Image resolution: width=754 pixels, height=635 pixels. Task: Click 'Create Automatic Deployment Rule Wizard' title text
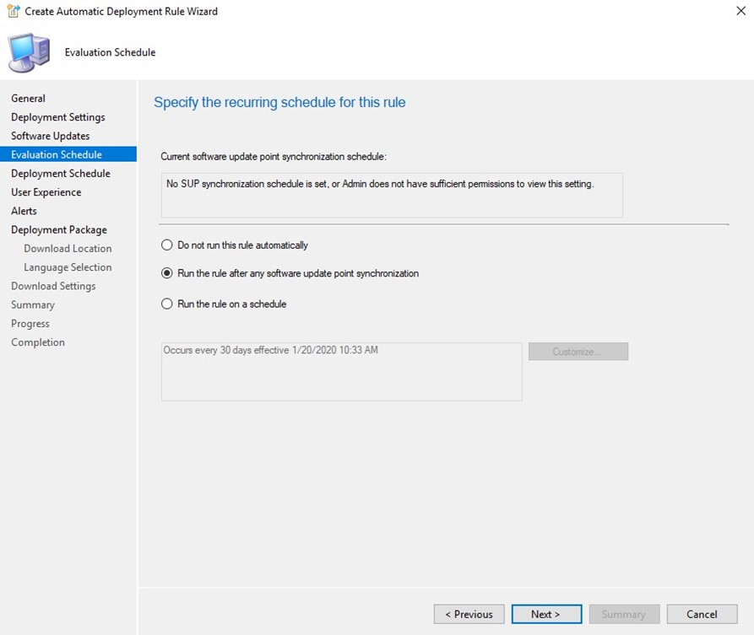click(x=122, y=11)
